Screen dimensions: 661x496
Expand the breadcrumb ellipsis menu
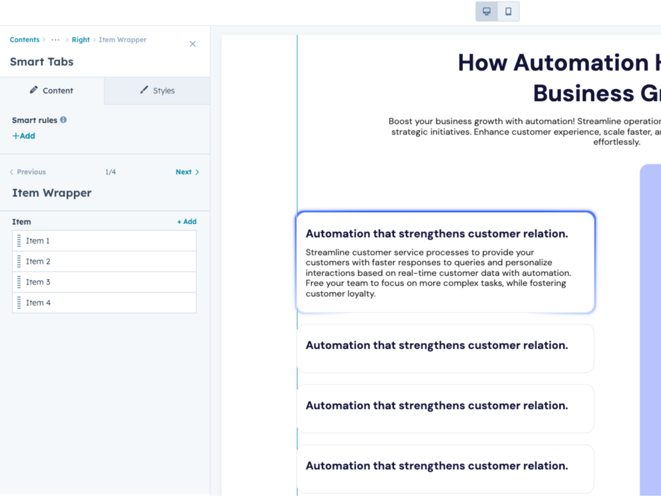point(55,40)
